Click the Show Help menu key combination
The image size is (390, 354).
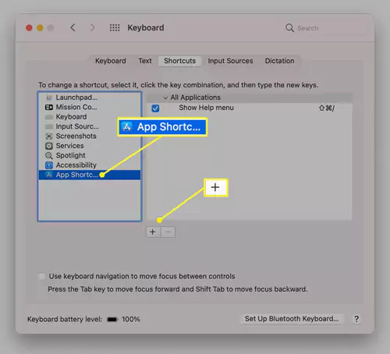pos(327,108)
